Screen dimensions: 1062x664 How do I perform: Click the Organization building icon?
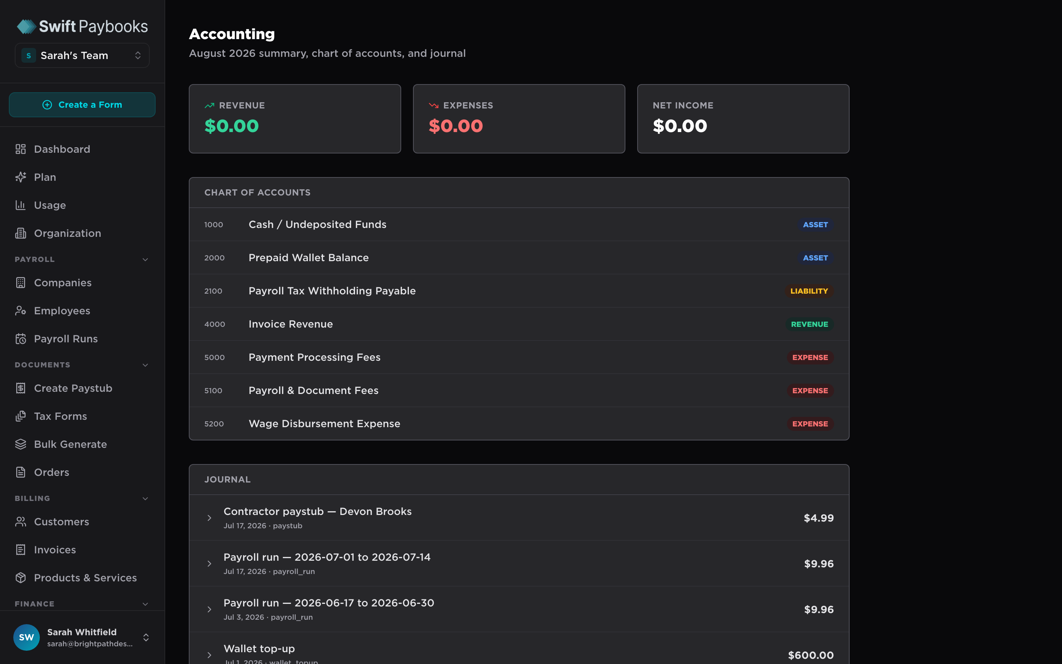point(21,233)
